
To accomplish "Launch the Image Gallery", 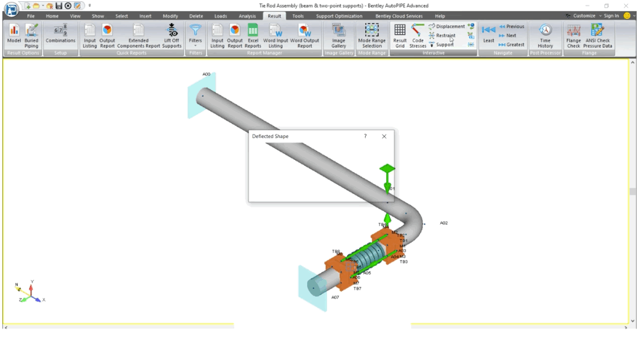I will pyautogui.click(x=338, y=36).
